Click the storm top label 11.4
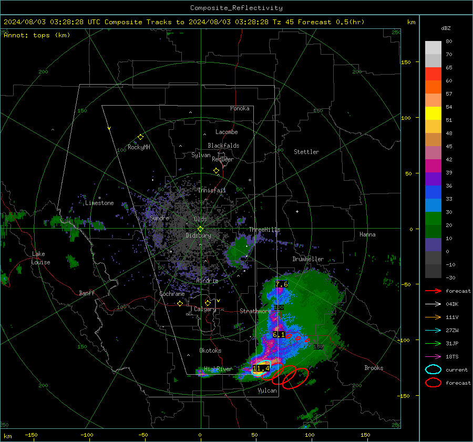473x442 pixels. click(261, 368)
